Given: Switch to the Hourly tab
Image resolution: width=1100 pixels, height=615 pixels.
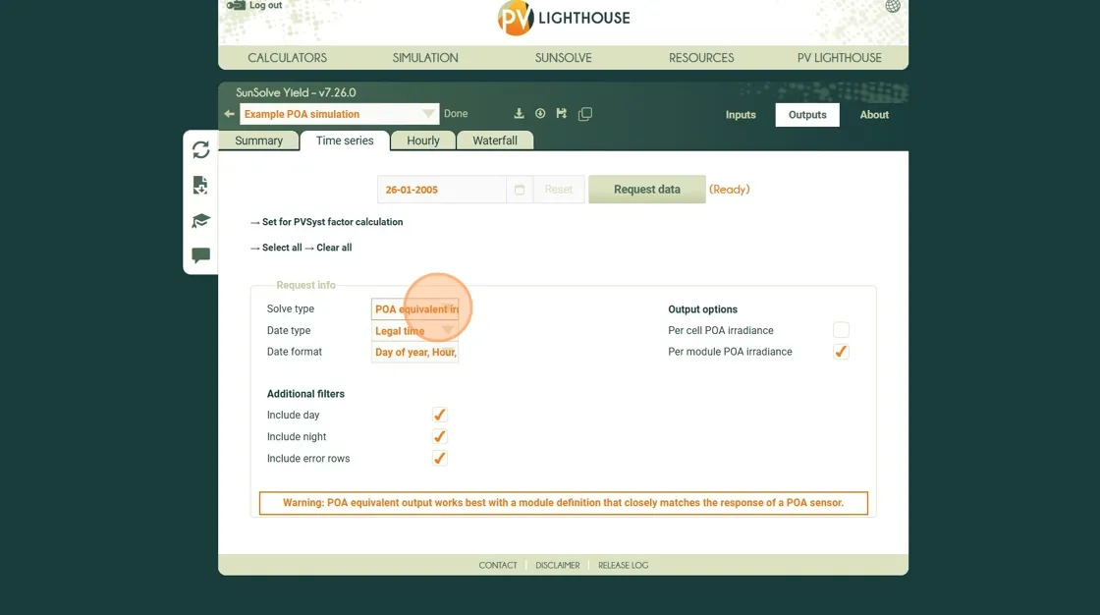Looking at the screenshot, I should [x=423, y=140].
